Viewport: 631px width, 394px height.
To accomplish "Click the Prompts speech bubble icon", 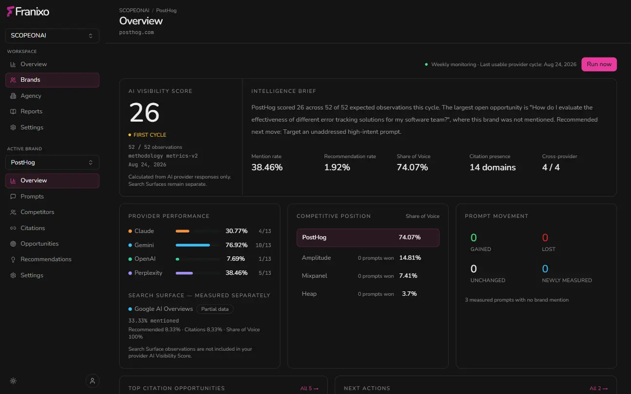I will click(13, 197).
